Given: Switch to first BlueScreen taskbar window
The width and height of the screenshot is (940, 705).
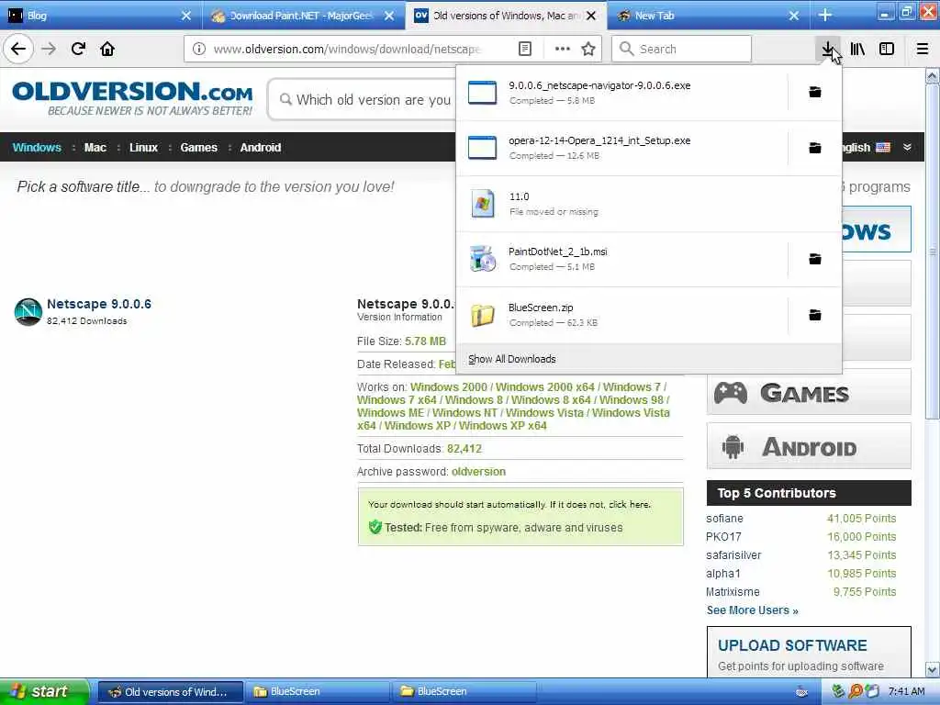Looking at the screenshot, I should (318, 692).
